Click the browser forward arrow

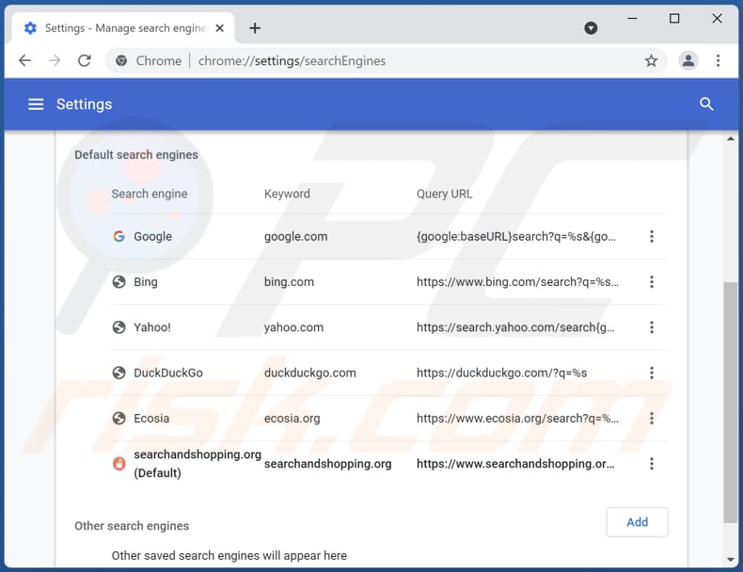click(55, 60)
